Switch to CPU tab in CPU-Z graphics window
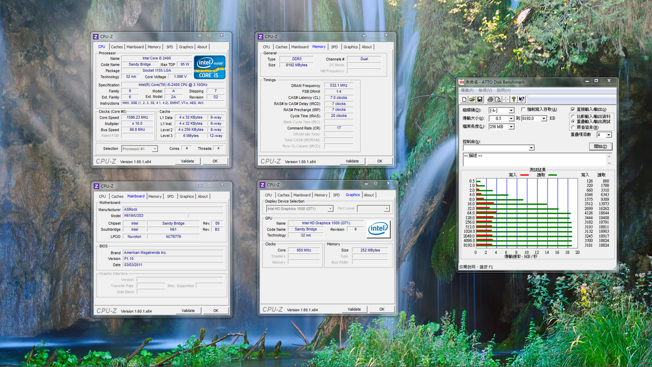Image resolution: width=652 pixels, height=367 pixels. pos(269,195)
